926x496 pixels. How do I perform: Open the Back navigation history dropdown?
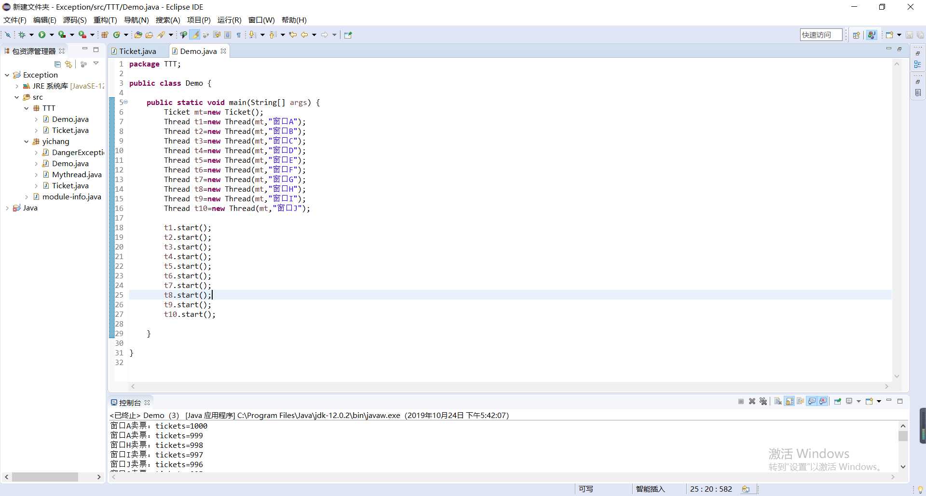[x=314, y=35]
